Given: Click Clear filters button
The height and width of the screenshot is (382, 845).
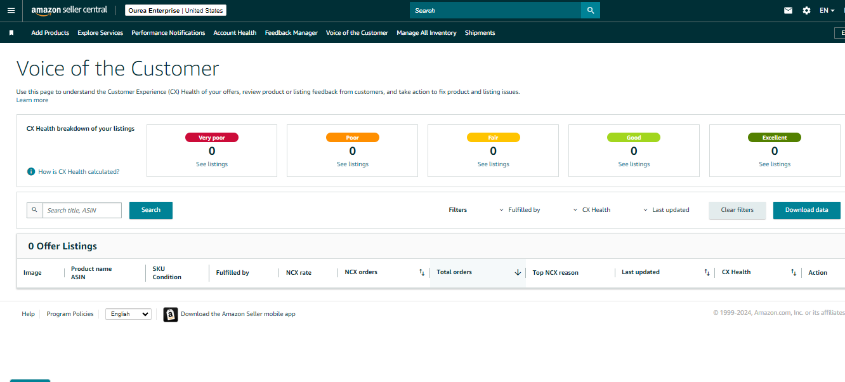Looking at the screenshot, I should (x=737, y=210).
